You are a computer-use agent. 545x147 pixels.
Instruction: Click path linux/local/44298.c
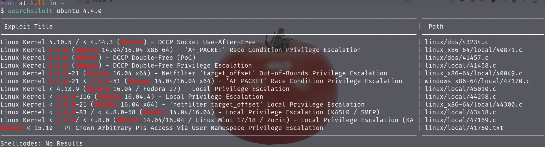(x=460, y=97)
